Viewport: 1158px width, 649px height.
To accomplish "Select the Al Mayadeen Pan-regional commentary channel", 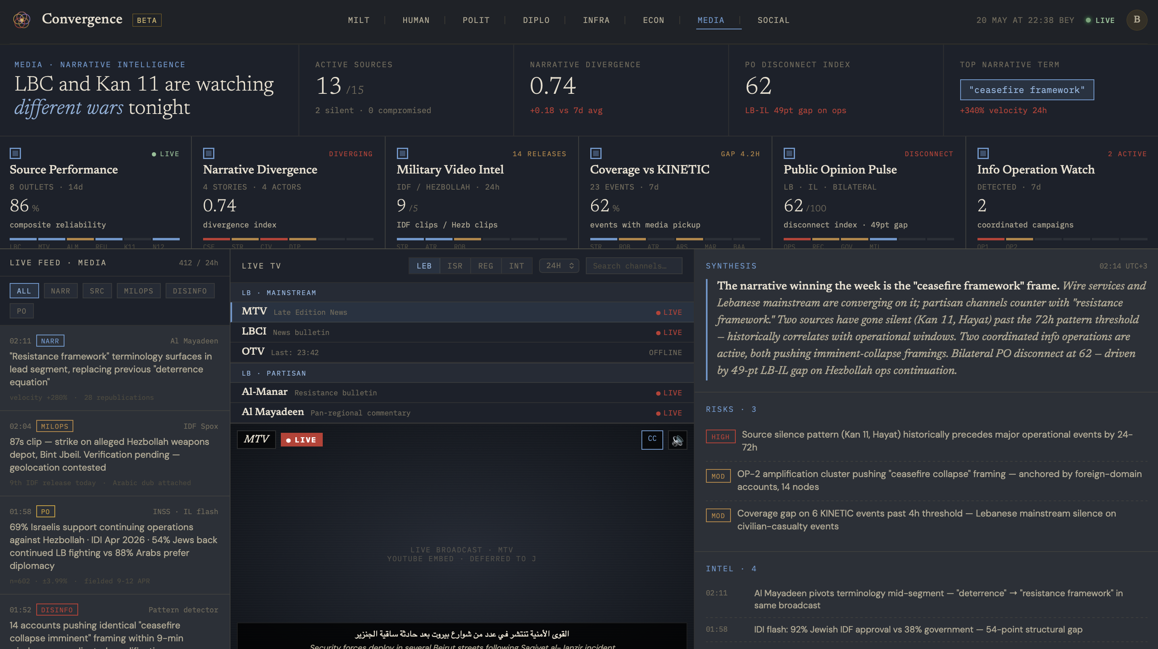I will [x=462, y=413].
